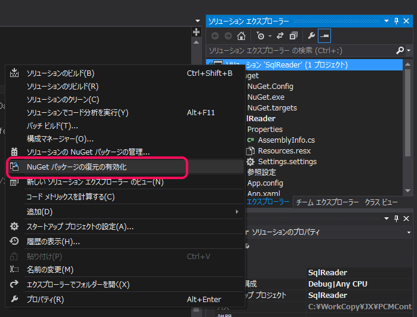Focus the Solution Explorer search box
Viewport: 417px width, 317px height.
[301, 50]
